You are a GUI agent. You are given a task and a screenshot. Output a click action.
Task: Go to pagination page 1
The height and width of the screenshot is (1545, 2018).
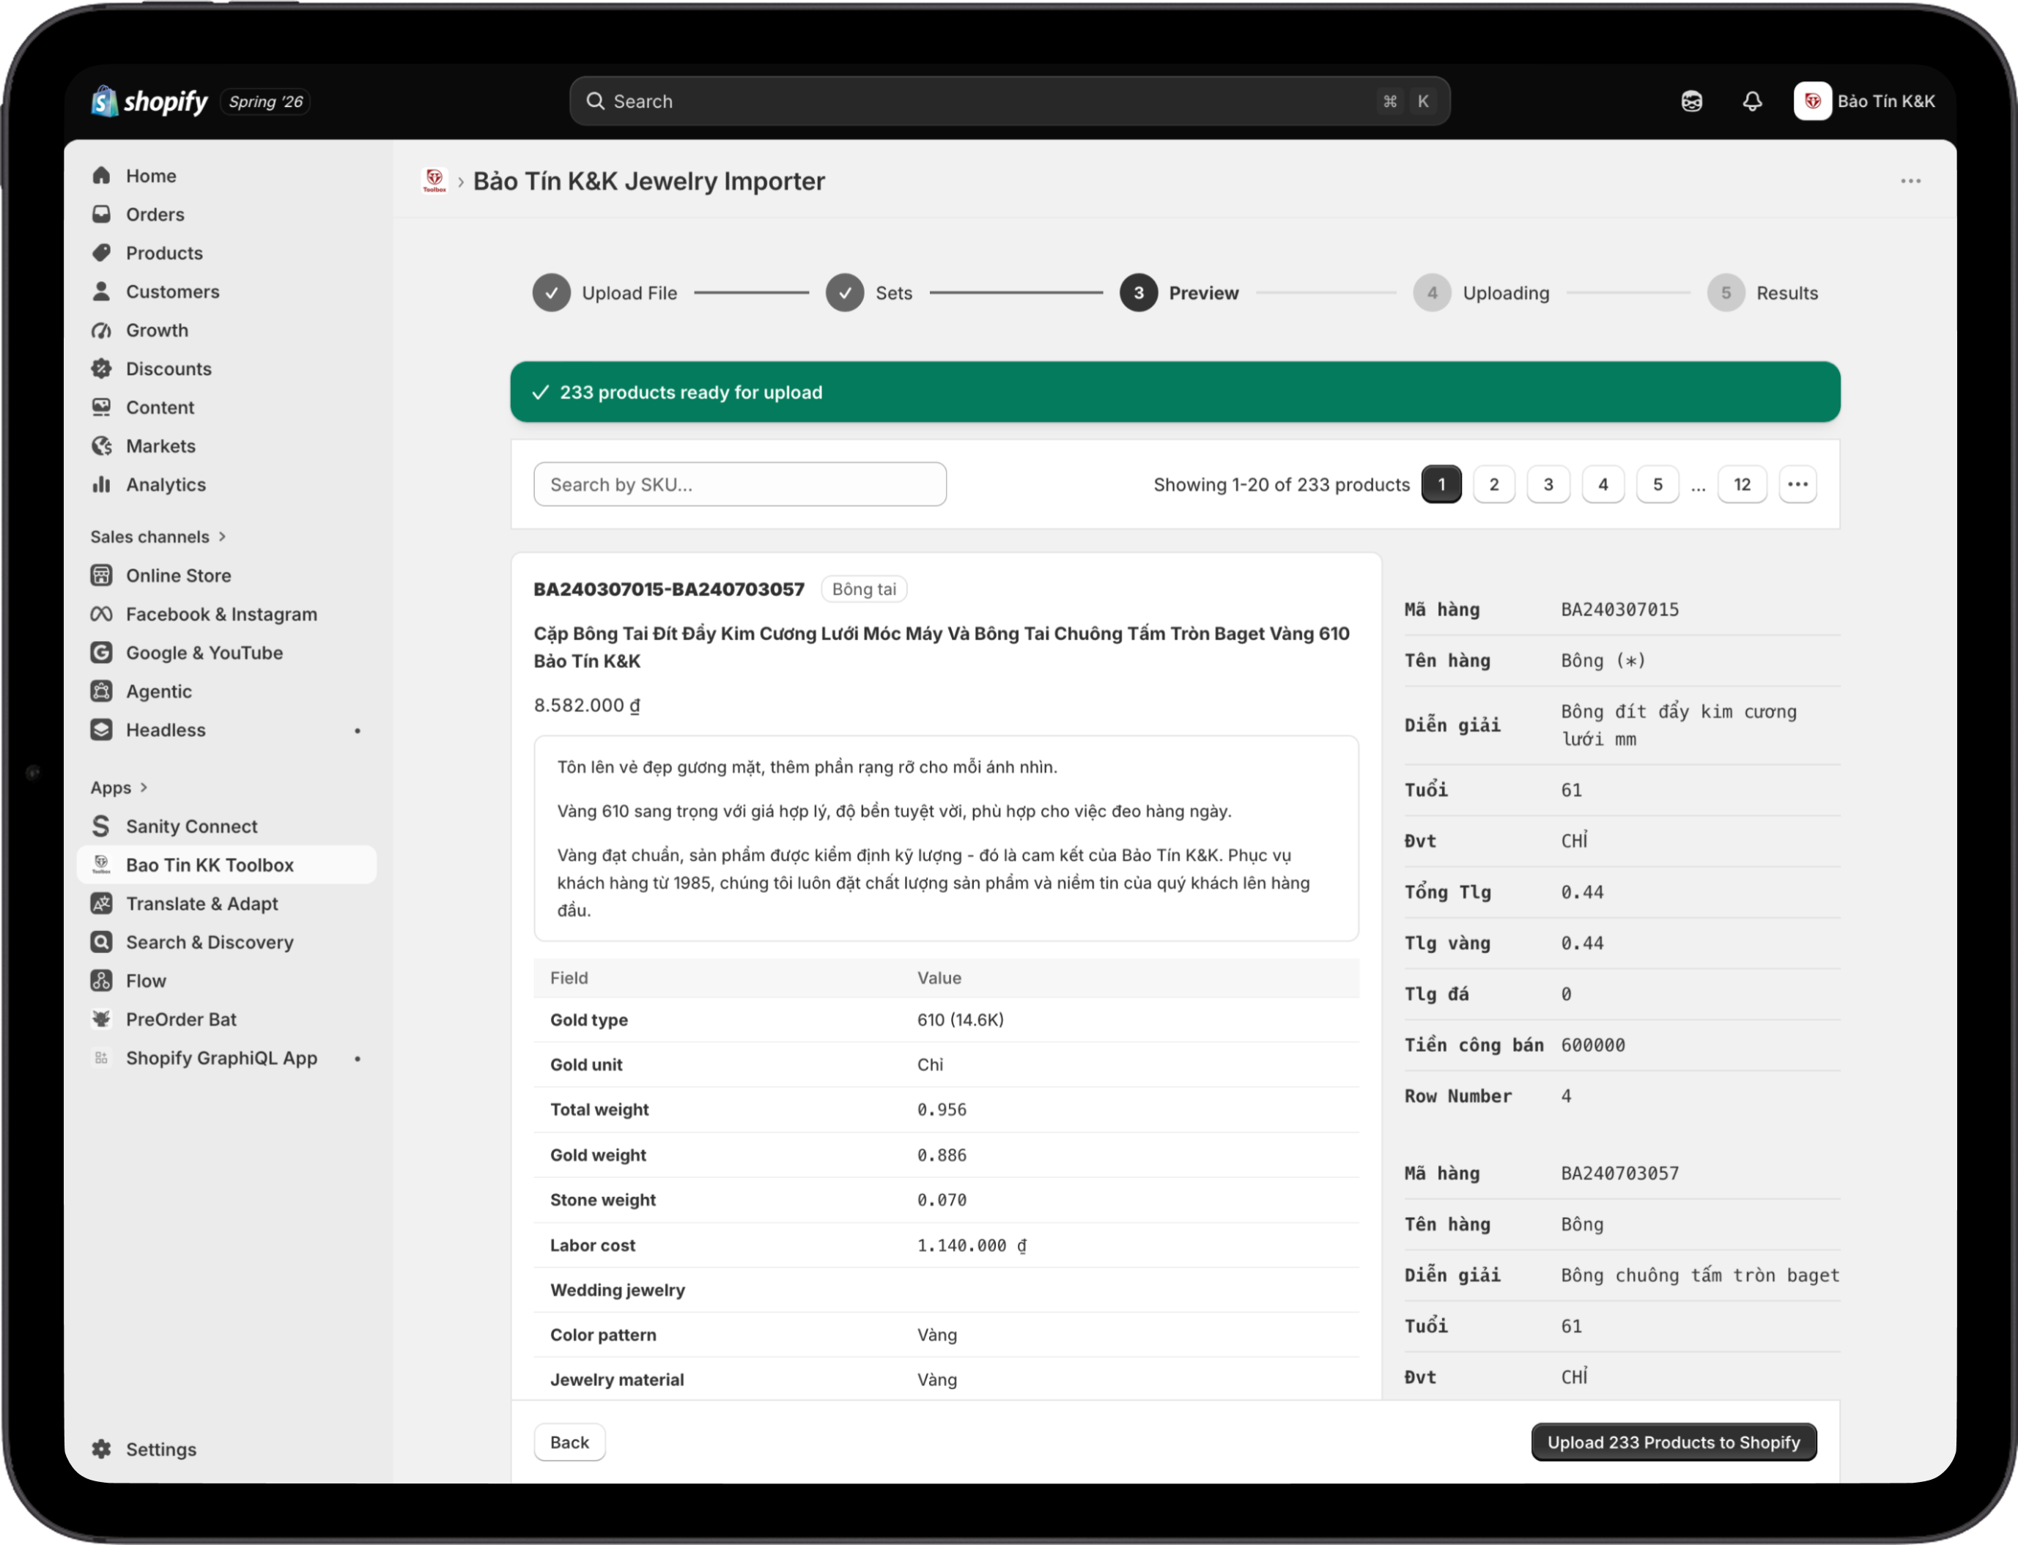[1441, 485]
